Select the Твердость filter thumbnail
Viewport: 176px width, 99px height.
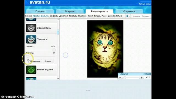click(x=31, y=39)
